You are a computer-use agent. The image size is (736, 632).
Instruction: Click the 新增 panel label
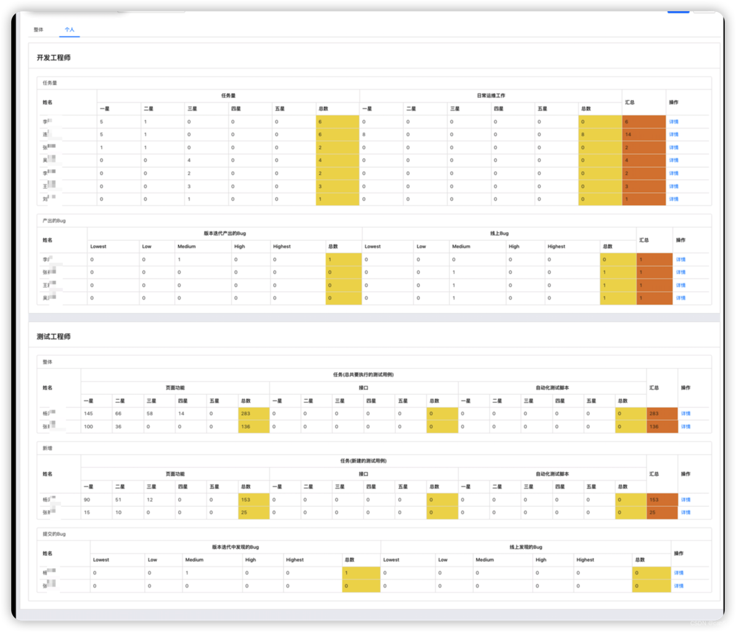[x=47, y=448]
